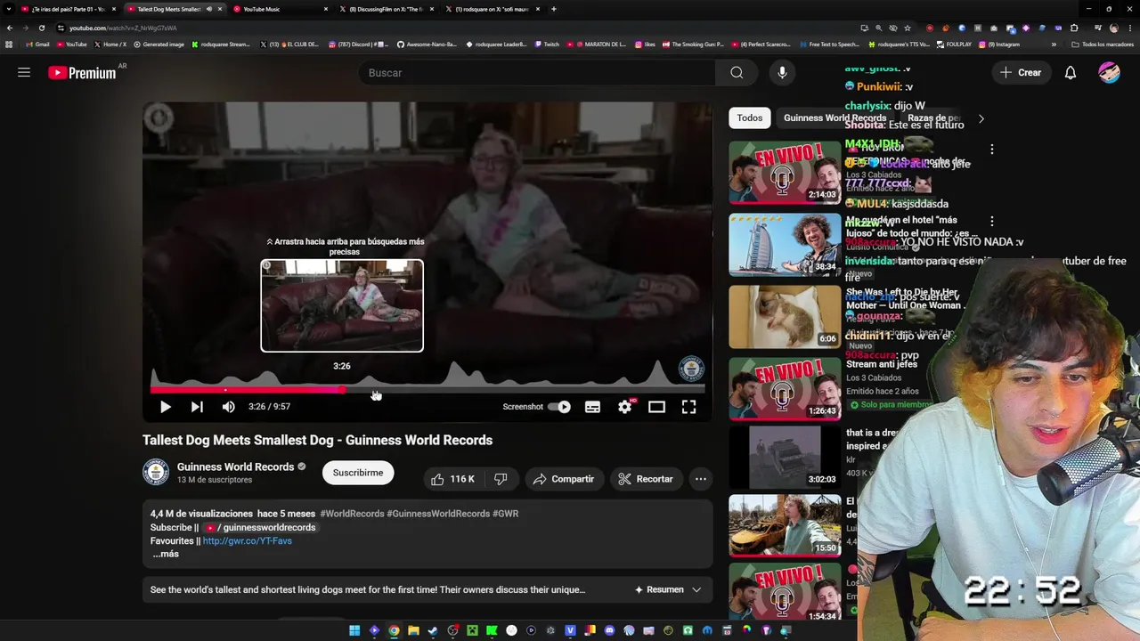Enter fullscreen mode
Screen dimensions: 1140x641
tap(688, 407)
